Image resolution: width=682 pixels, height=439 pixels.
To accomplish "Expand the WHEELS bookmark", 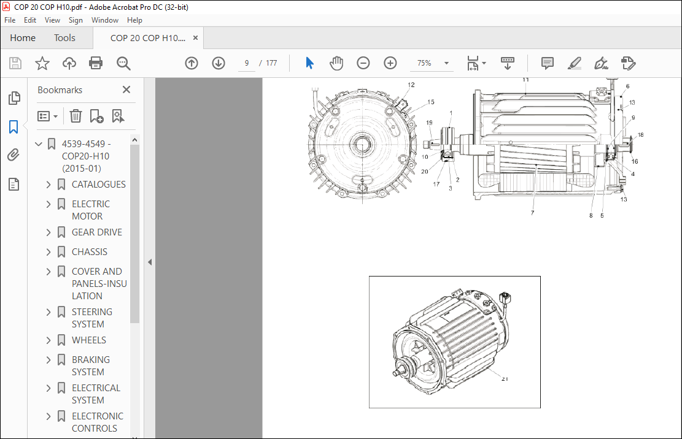I will tap(48, 340).
